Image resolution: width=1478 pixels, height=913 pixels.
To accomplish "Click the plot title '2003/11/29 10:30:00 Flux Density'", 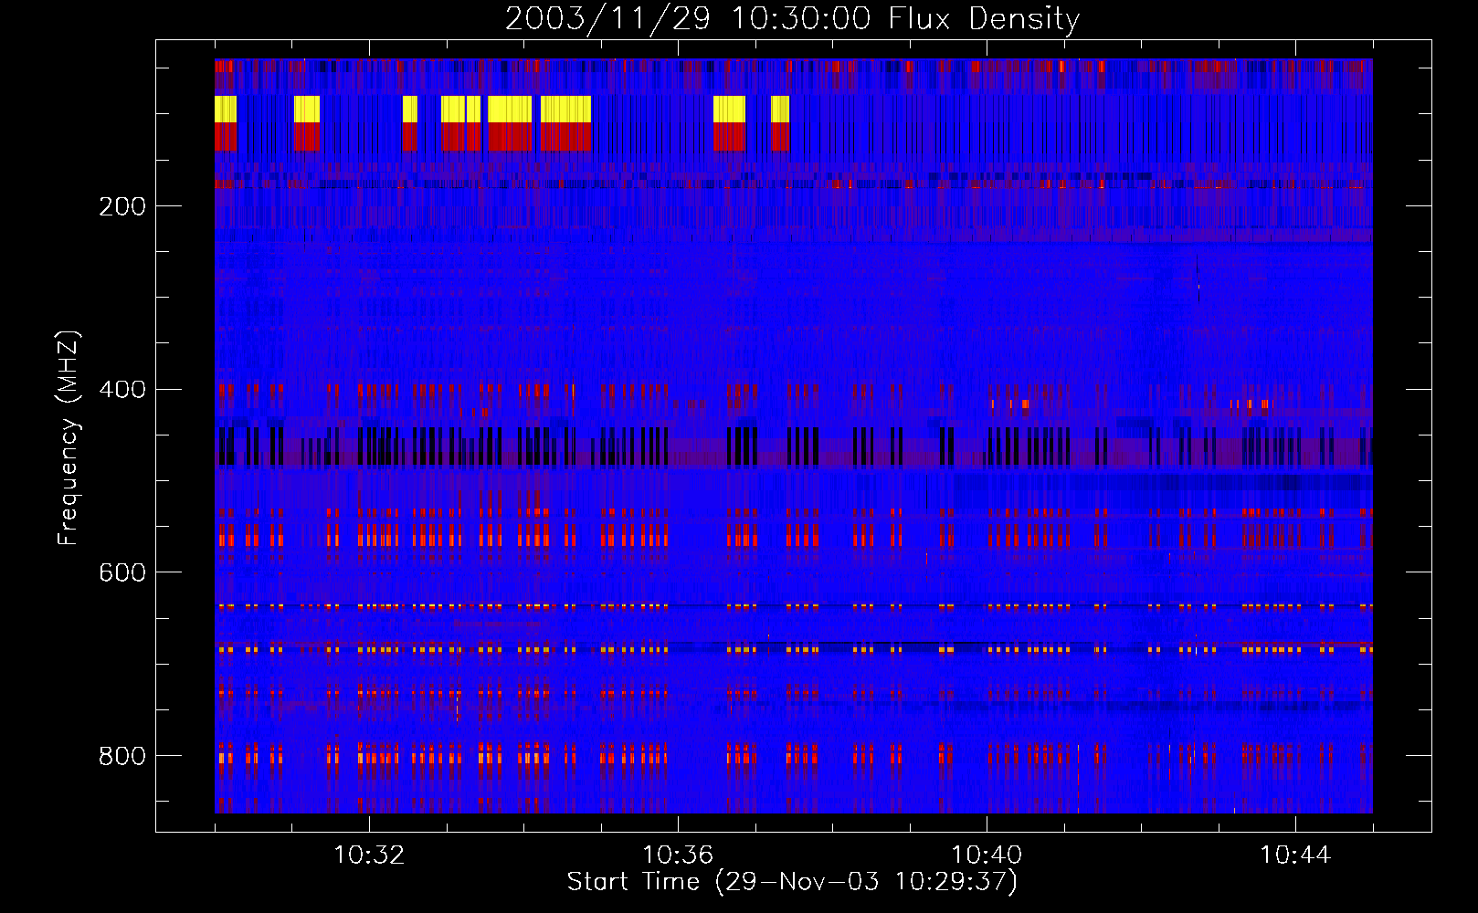I will coord(792,18).
